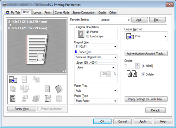176x128 pixels.
Task: Toggle the Collate checkbox
Action: [143, 74]
